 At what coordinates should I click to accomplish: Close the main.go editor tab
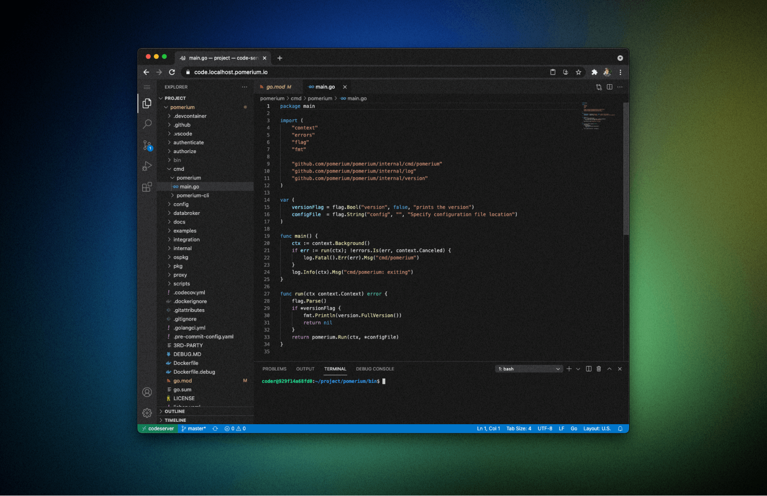(345, 87)
